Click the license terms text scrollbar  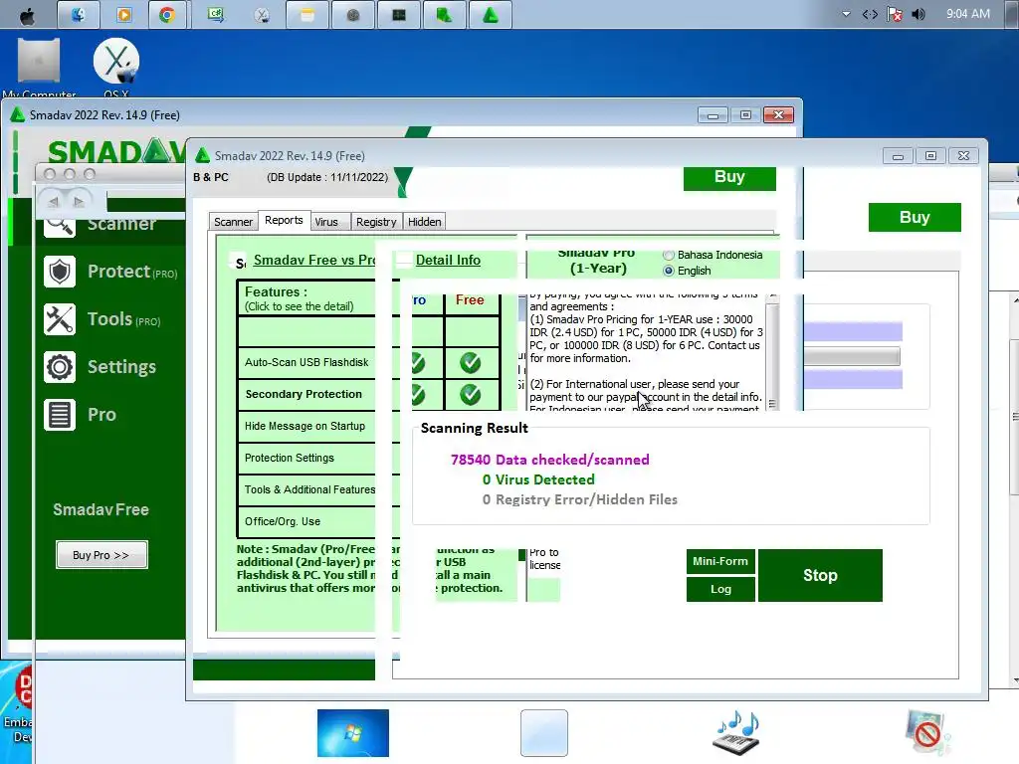click(772, 351)
